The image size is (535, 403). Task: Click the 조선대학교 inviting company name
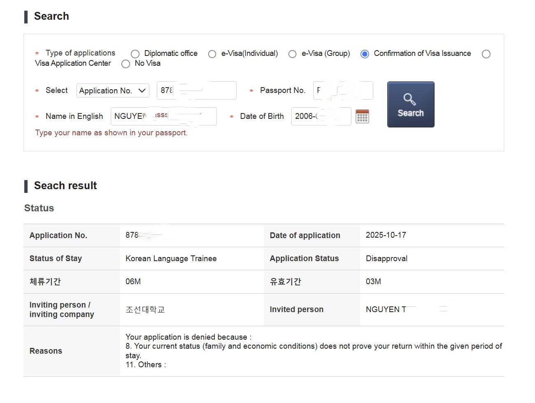click(x=145, y=310)
